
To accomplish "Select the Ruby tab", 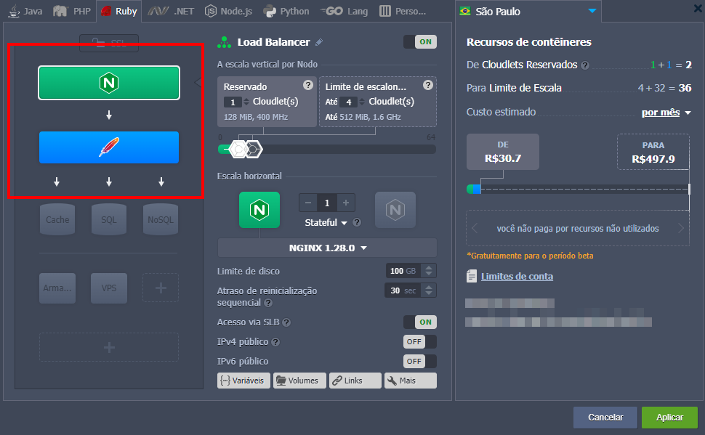I will pyautogui.click(x=119, y=11).
